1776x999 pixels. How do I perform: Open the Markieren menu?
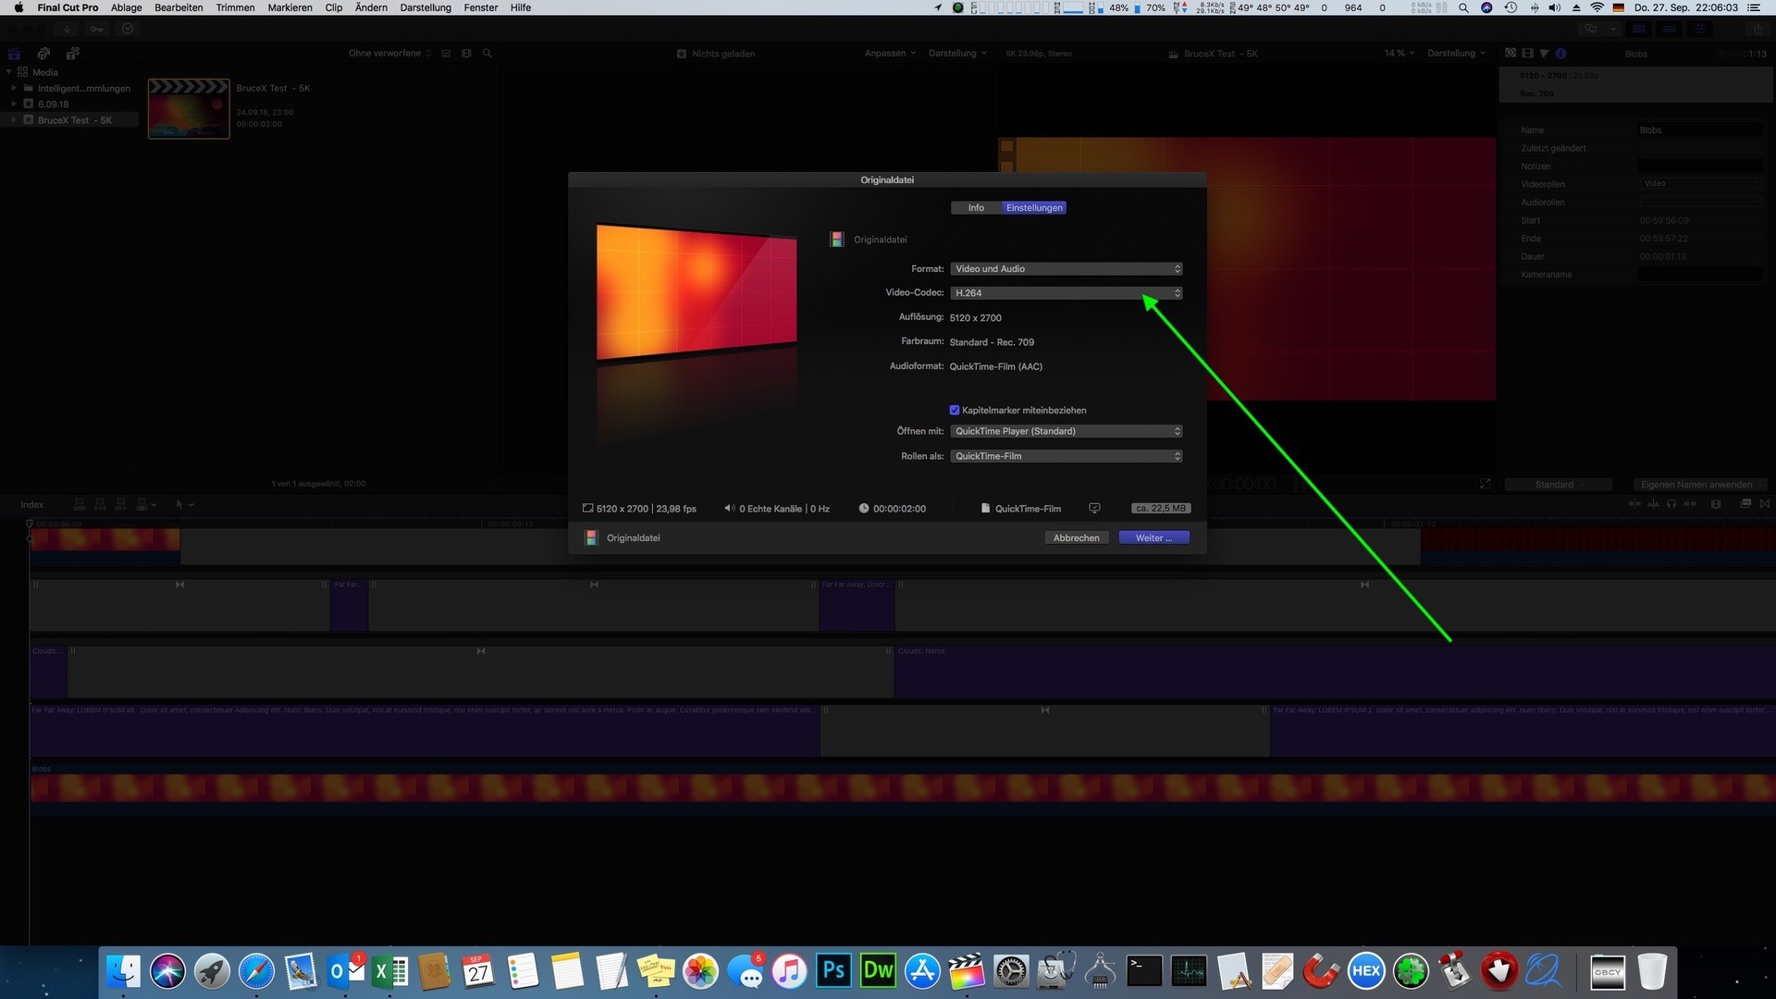[290, 7]
